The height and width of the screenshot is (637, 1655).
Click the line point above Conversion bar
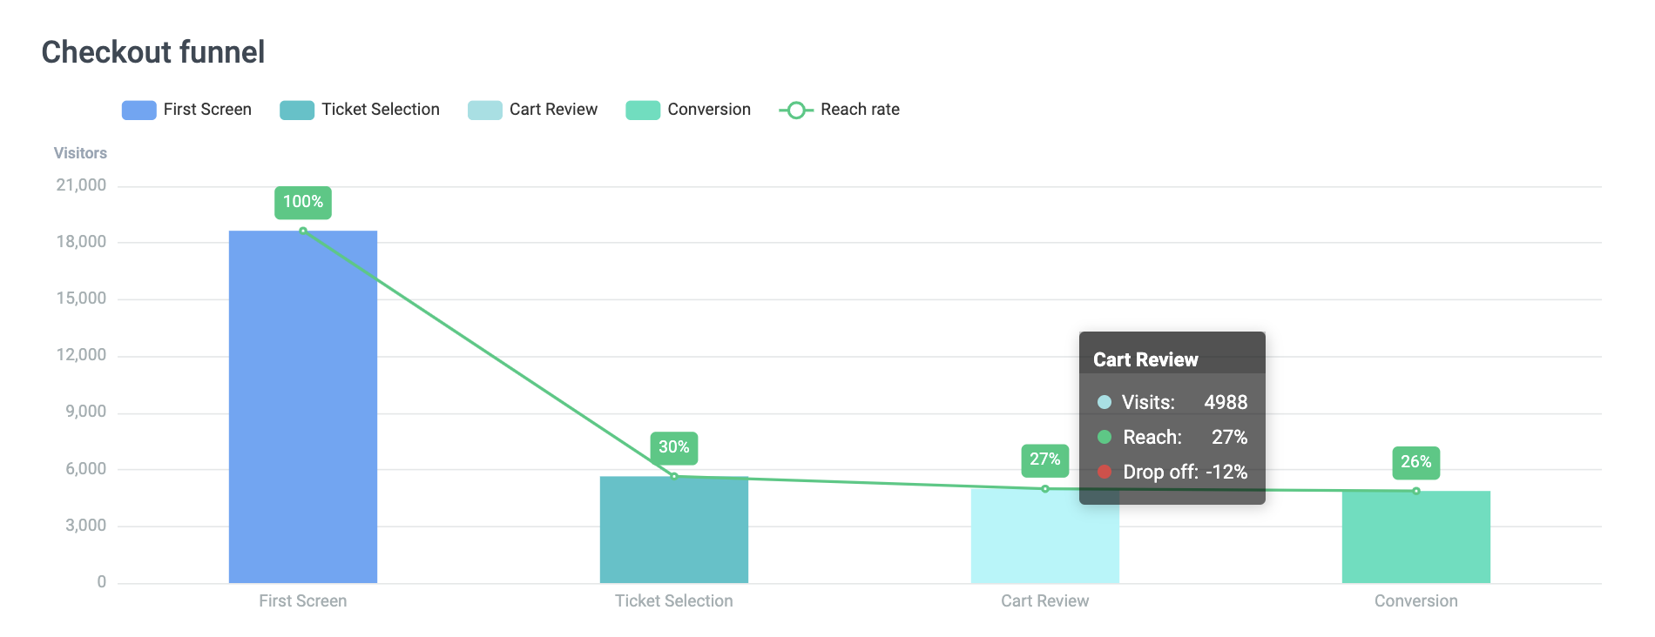tap(1416, 491)
